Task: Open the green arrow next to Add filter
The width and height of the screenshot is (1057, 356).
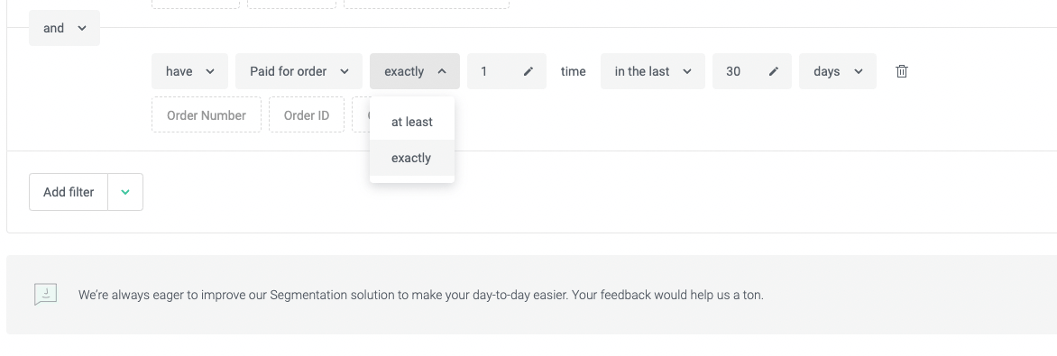Action: point(125,192)
